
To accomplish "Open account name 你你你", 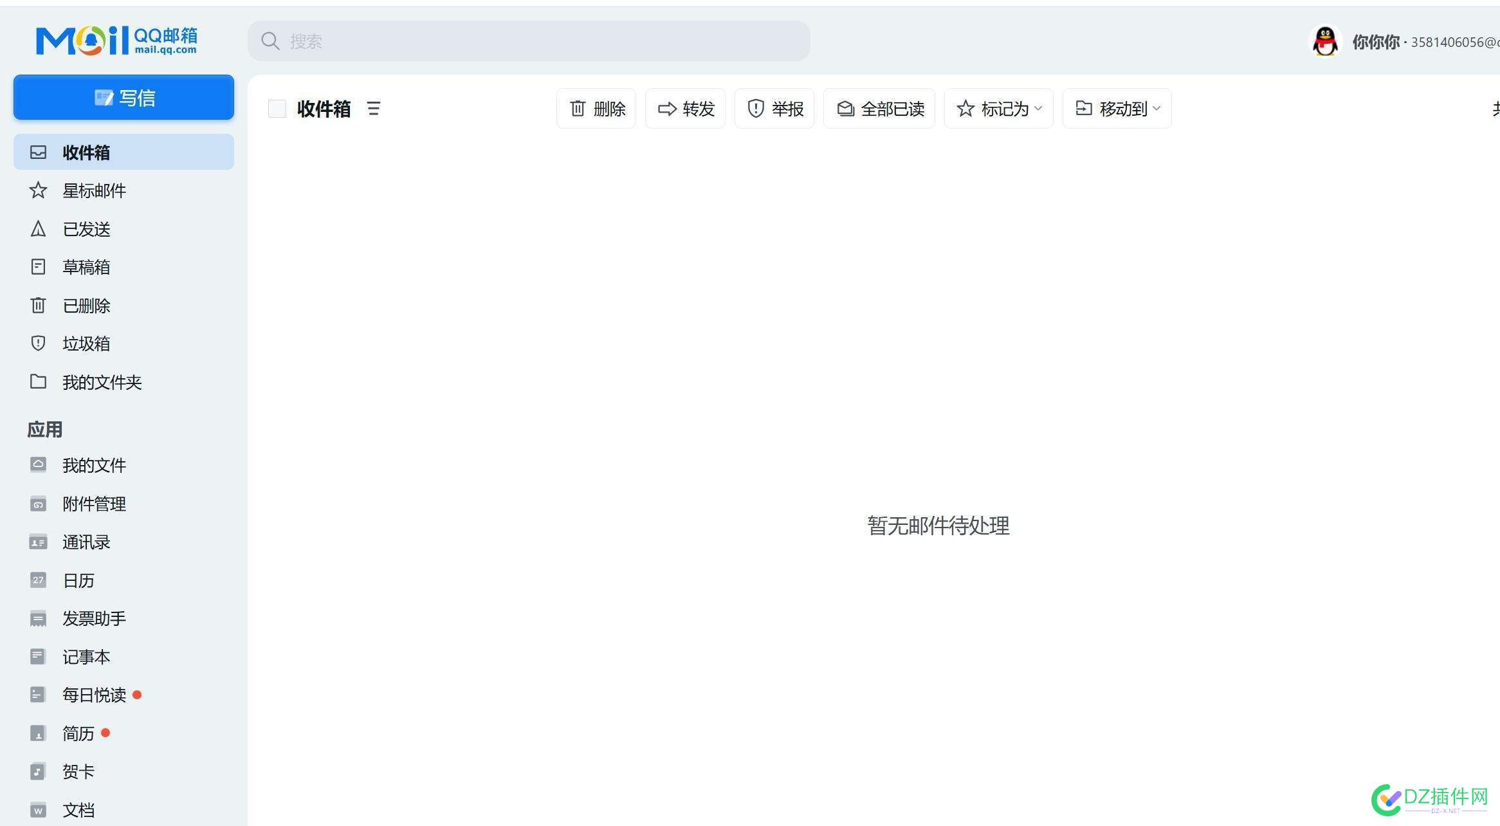I will click(1376, 42).
